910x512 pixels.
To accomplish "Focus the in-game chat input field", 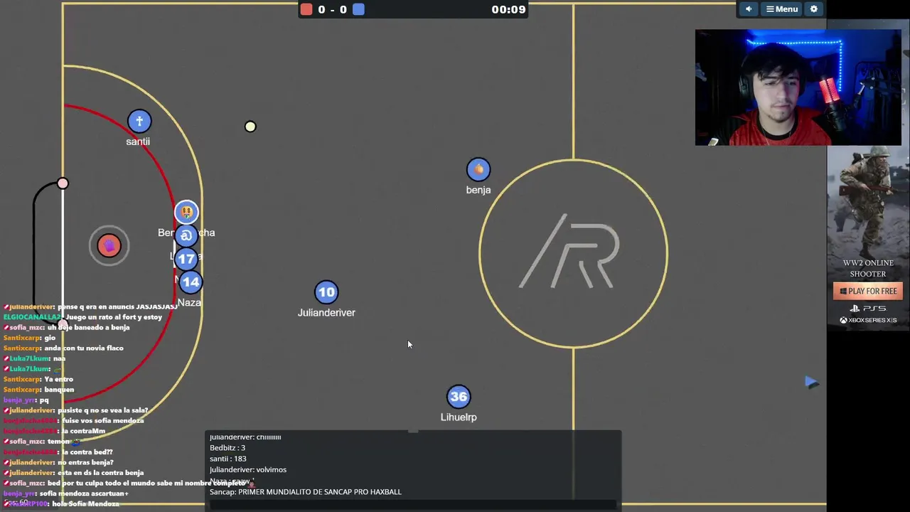I will (414, 505).
